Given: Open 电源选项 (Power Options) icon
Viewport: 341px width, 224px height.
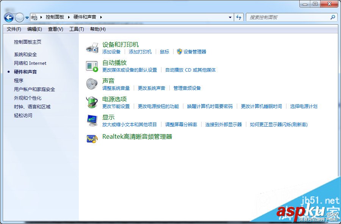Looking at the screenshot, I should coord(92,101).
